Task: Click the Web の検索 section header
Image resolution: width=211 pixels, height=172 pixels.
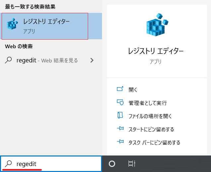Action: pyautogui.click(x=19, y=47)
